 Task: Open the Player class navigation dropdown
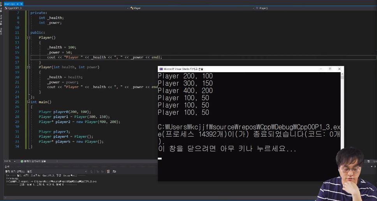[192, 8]
